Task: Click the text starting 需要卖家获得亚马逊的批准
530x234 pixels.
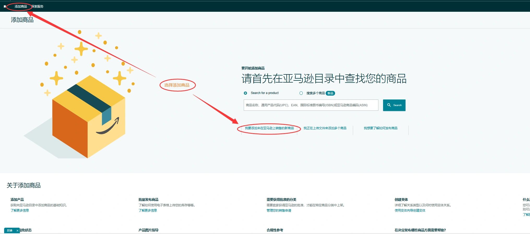Action: [306, 205]
